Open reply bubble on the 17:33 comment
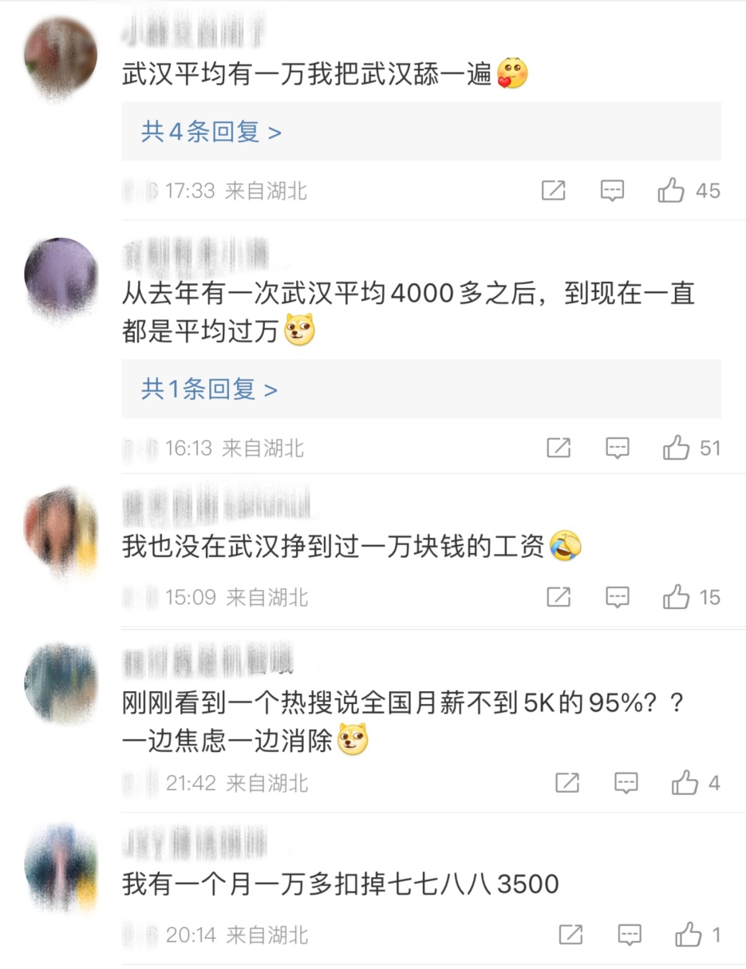The height and width of the screenshot is (969, 746). (x=612, y=191)
